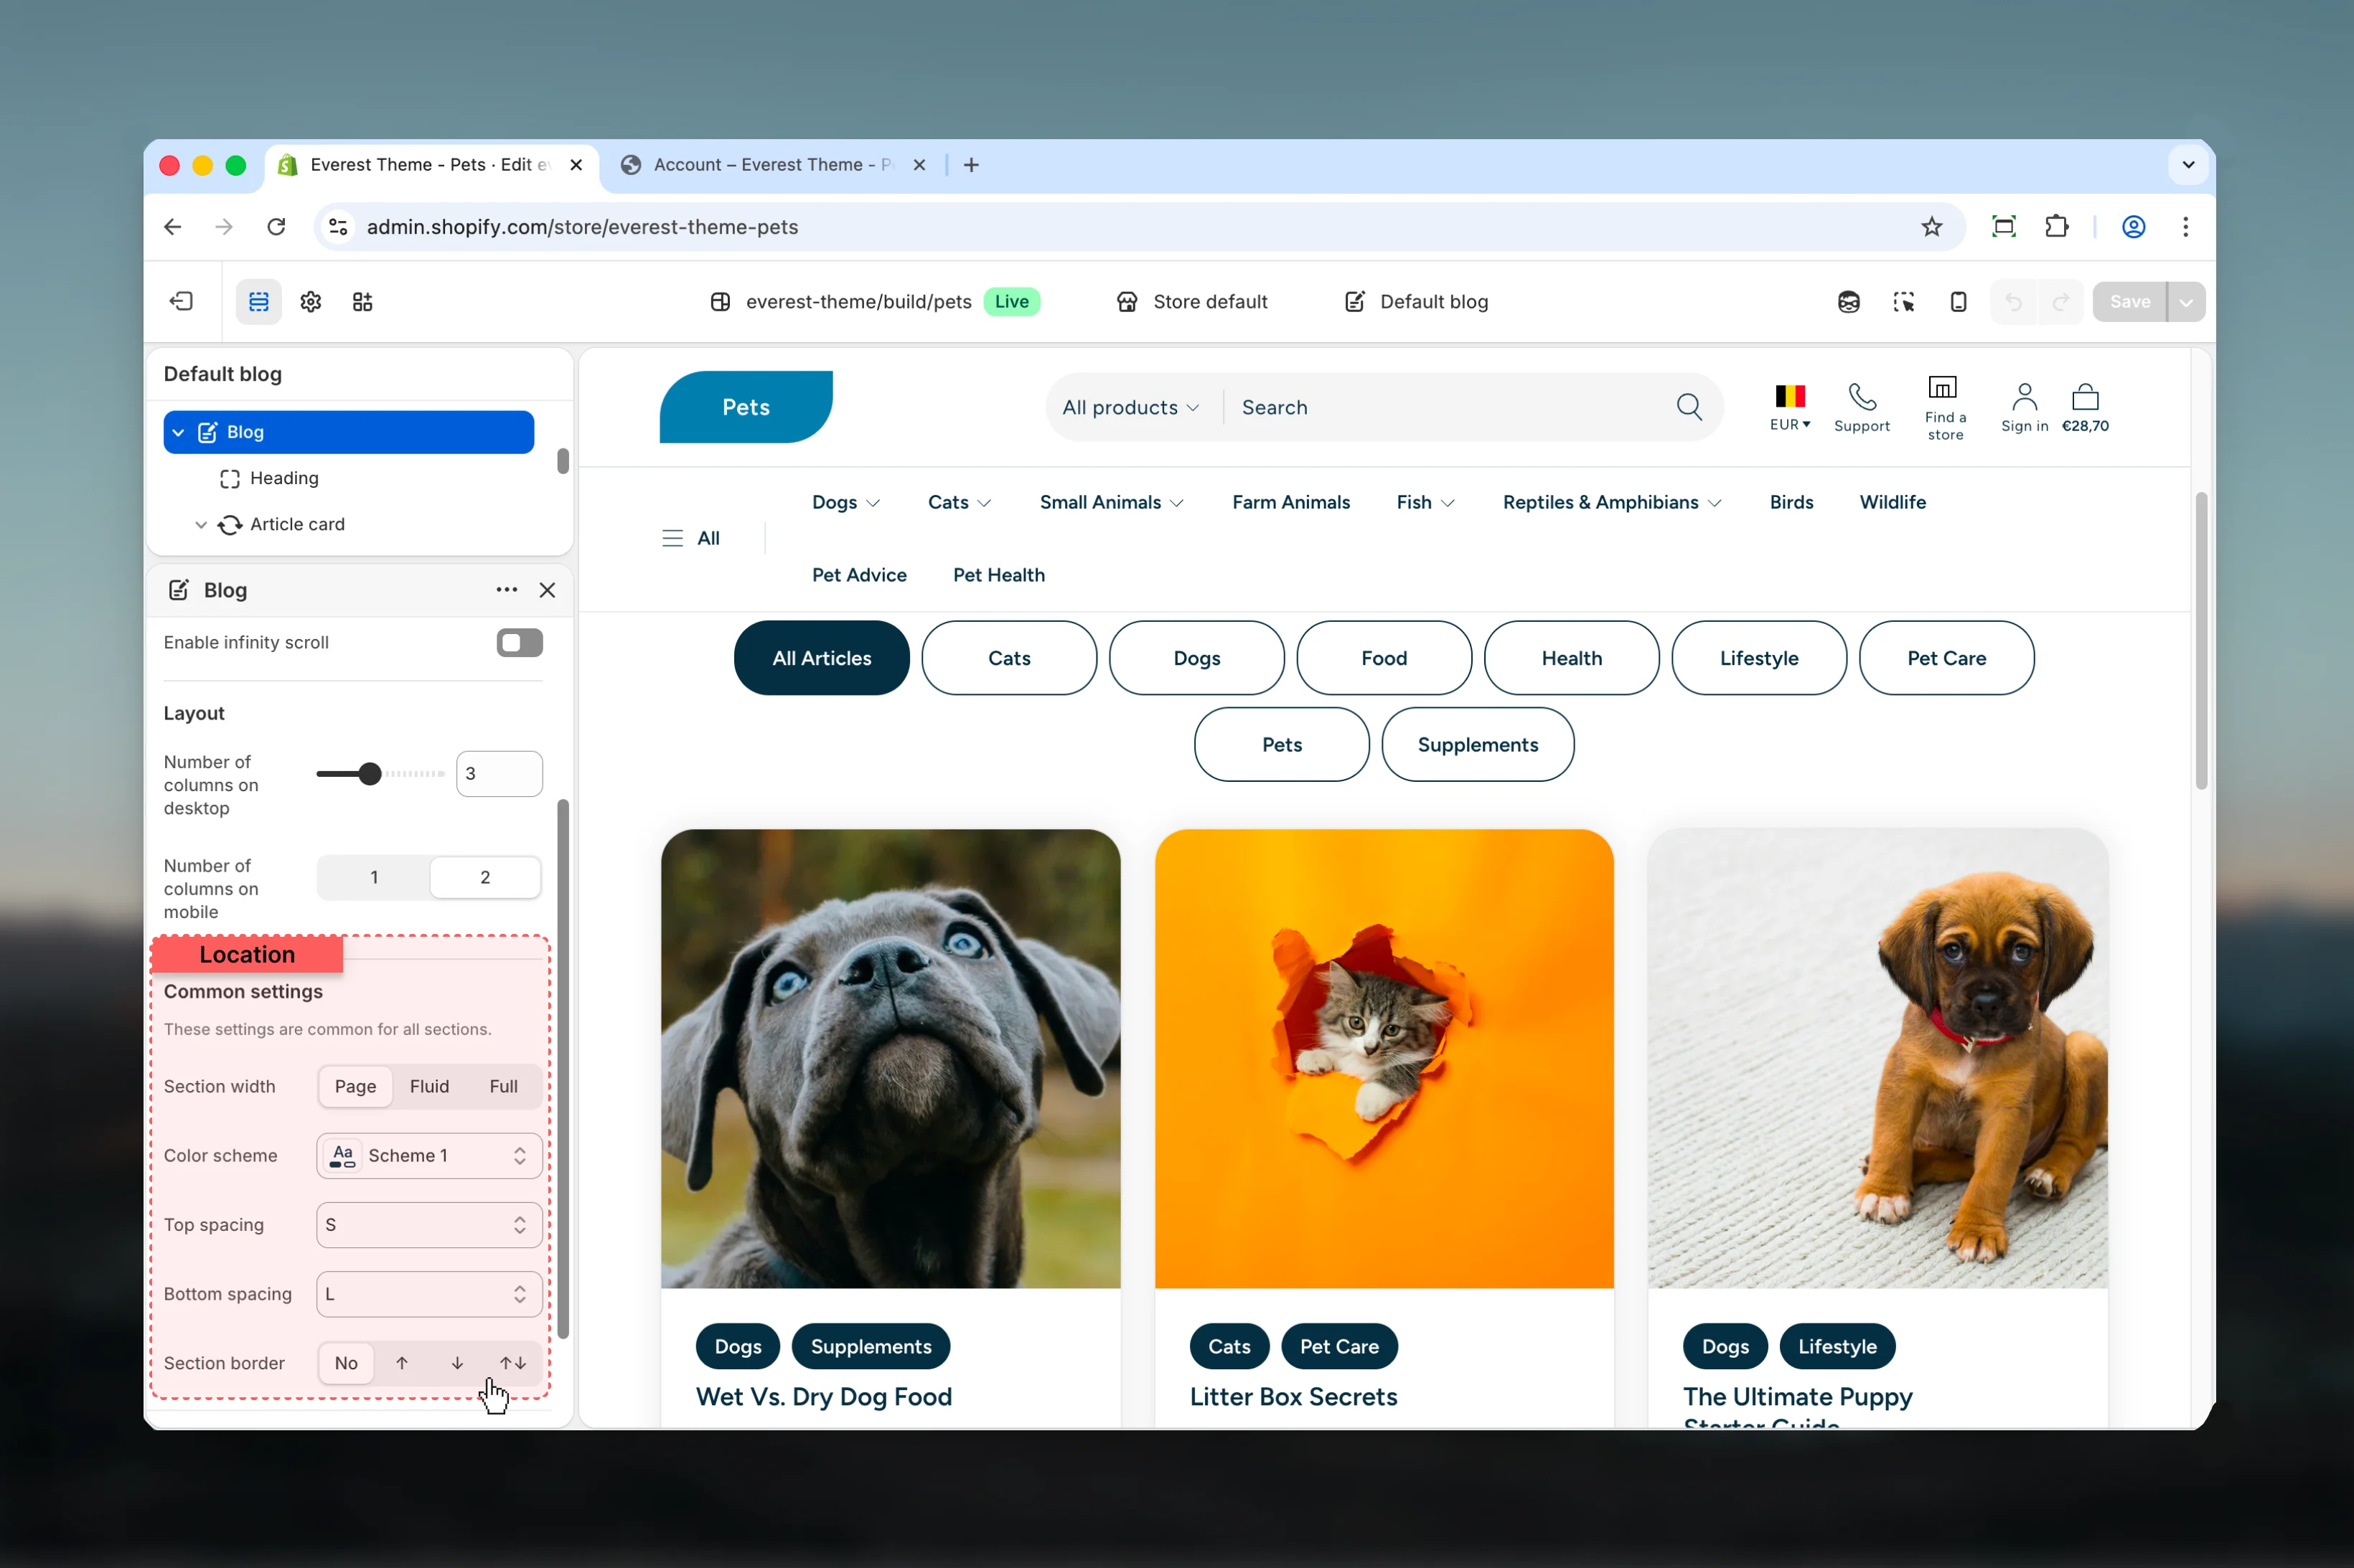Click the exit editor icon
The image size is (2354, 1568).
pyautogui.click(x=181, y=302)
